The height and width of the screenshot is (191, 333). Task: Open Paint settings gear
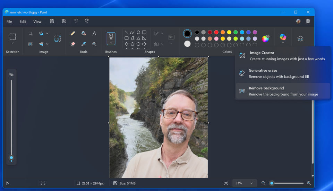coord(308,21)
